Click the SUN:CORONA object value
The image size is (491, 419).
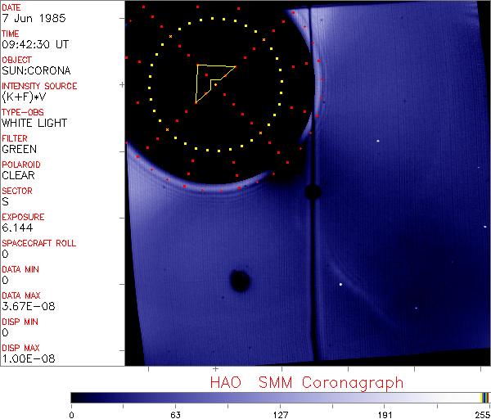point(35,70)
